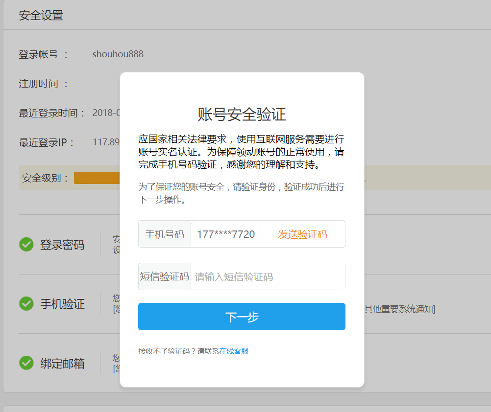The width and height of the screenshot is (491, 412).
Task: Click the 账号安全验证 dialog title
Action: 242,114
